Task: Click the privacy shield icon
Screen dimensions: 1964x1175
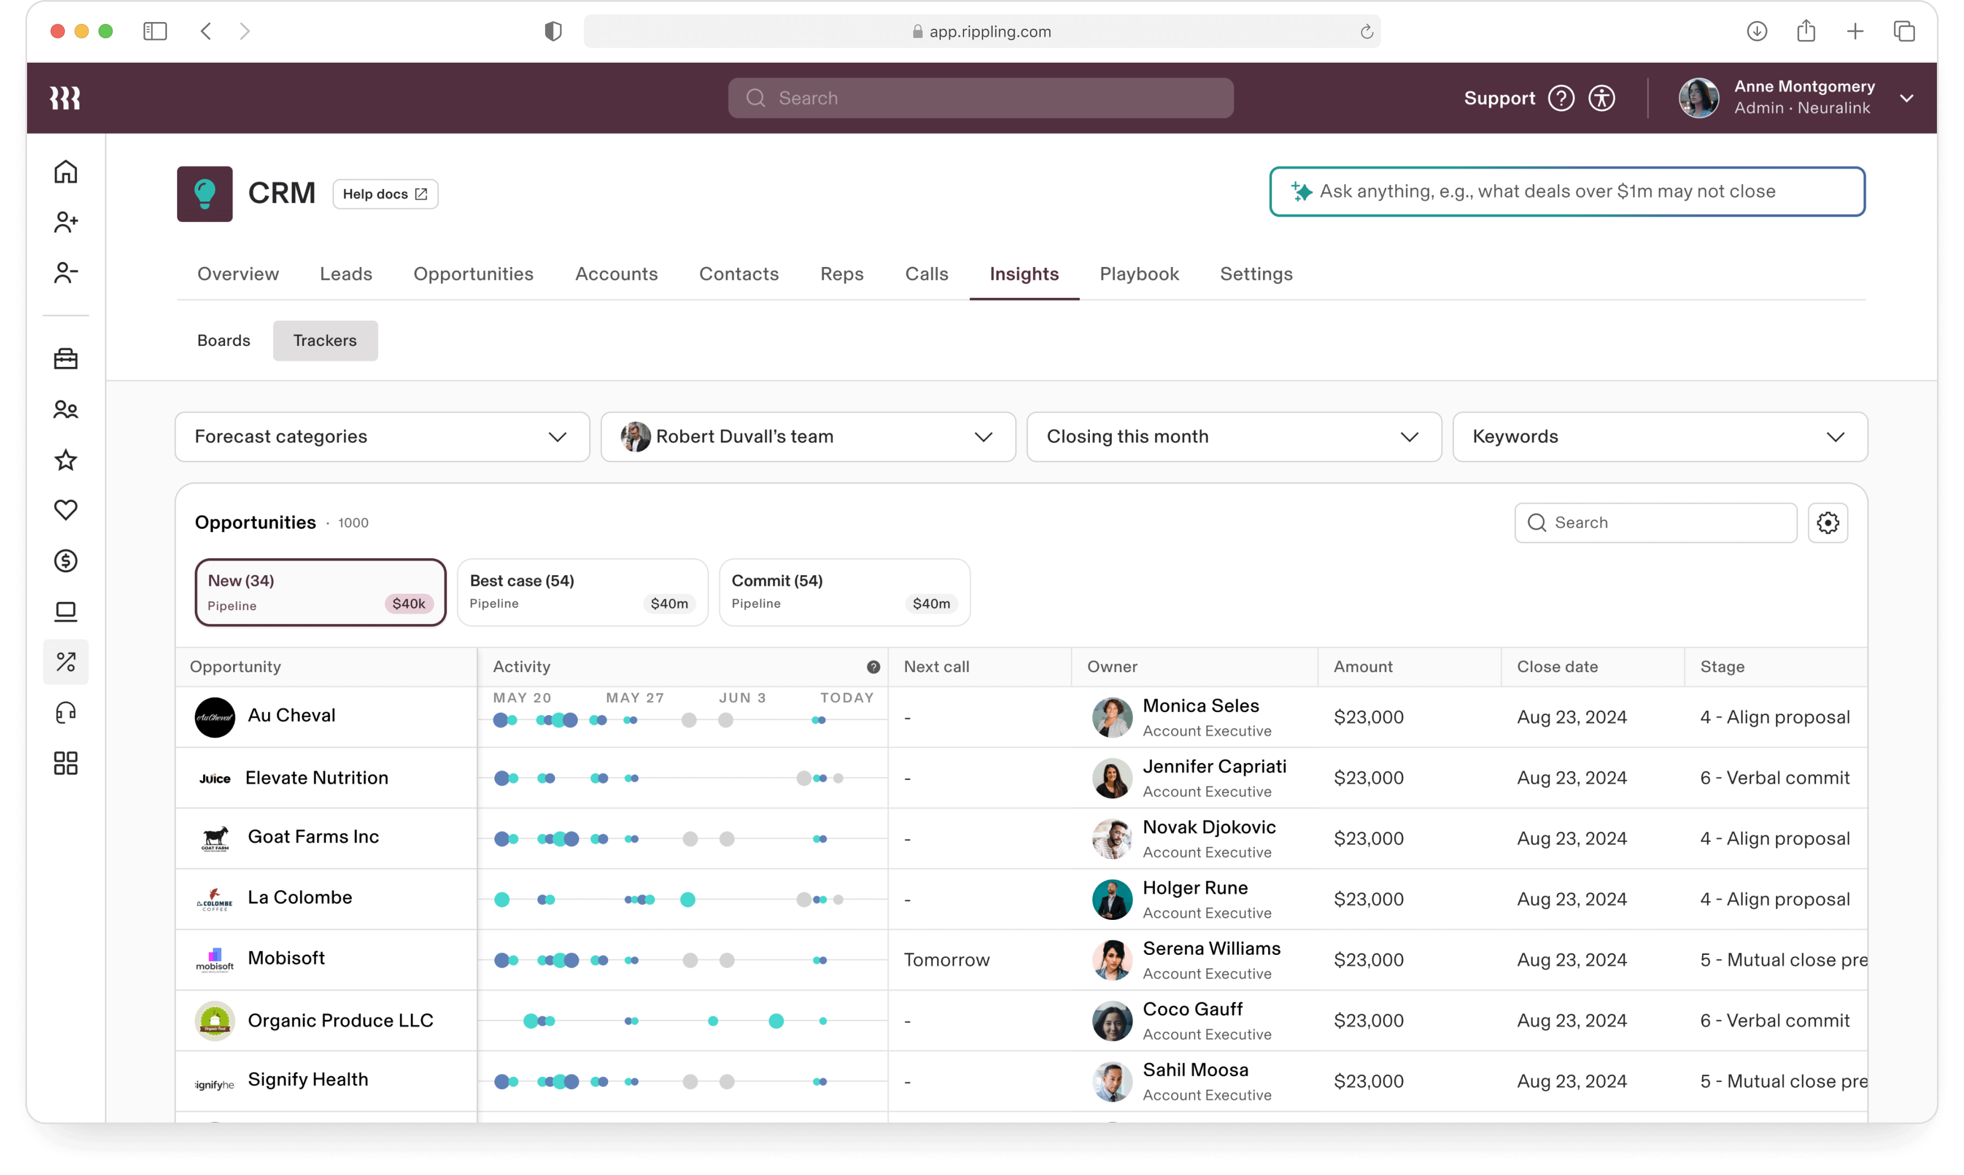Action: pyautogui.click(x=553, y=31)
